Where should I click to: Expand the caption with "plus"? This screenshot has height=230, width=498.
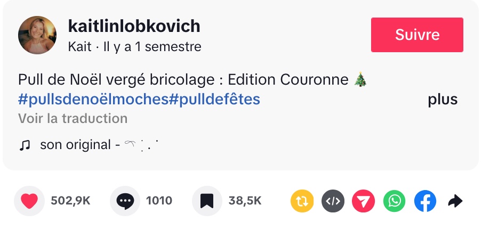(443, 100)
